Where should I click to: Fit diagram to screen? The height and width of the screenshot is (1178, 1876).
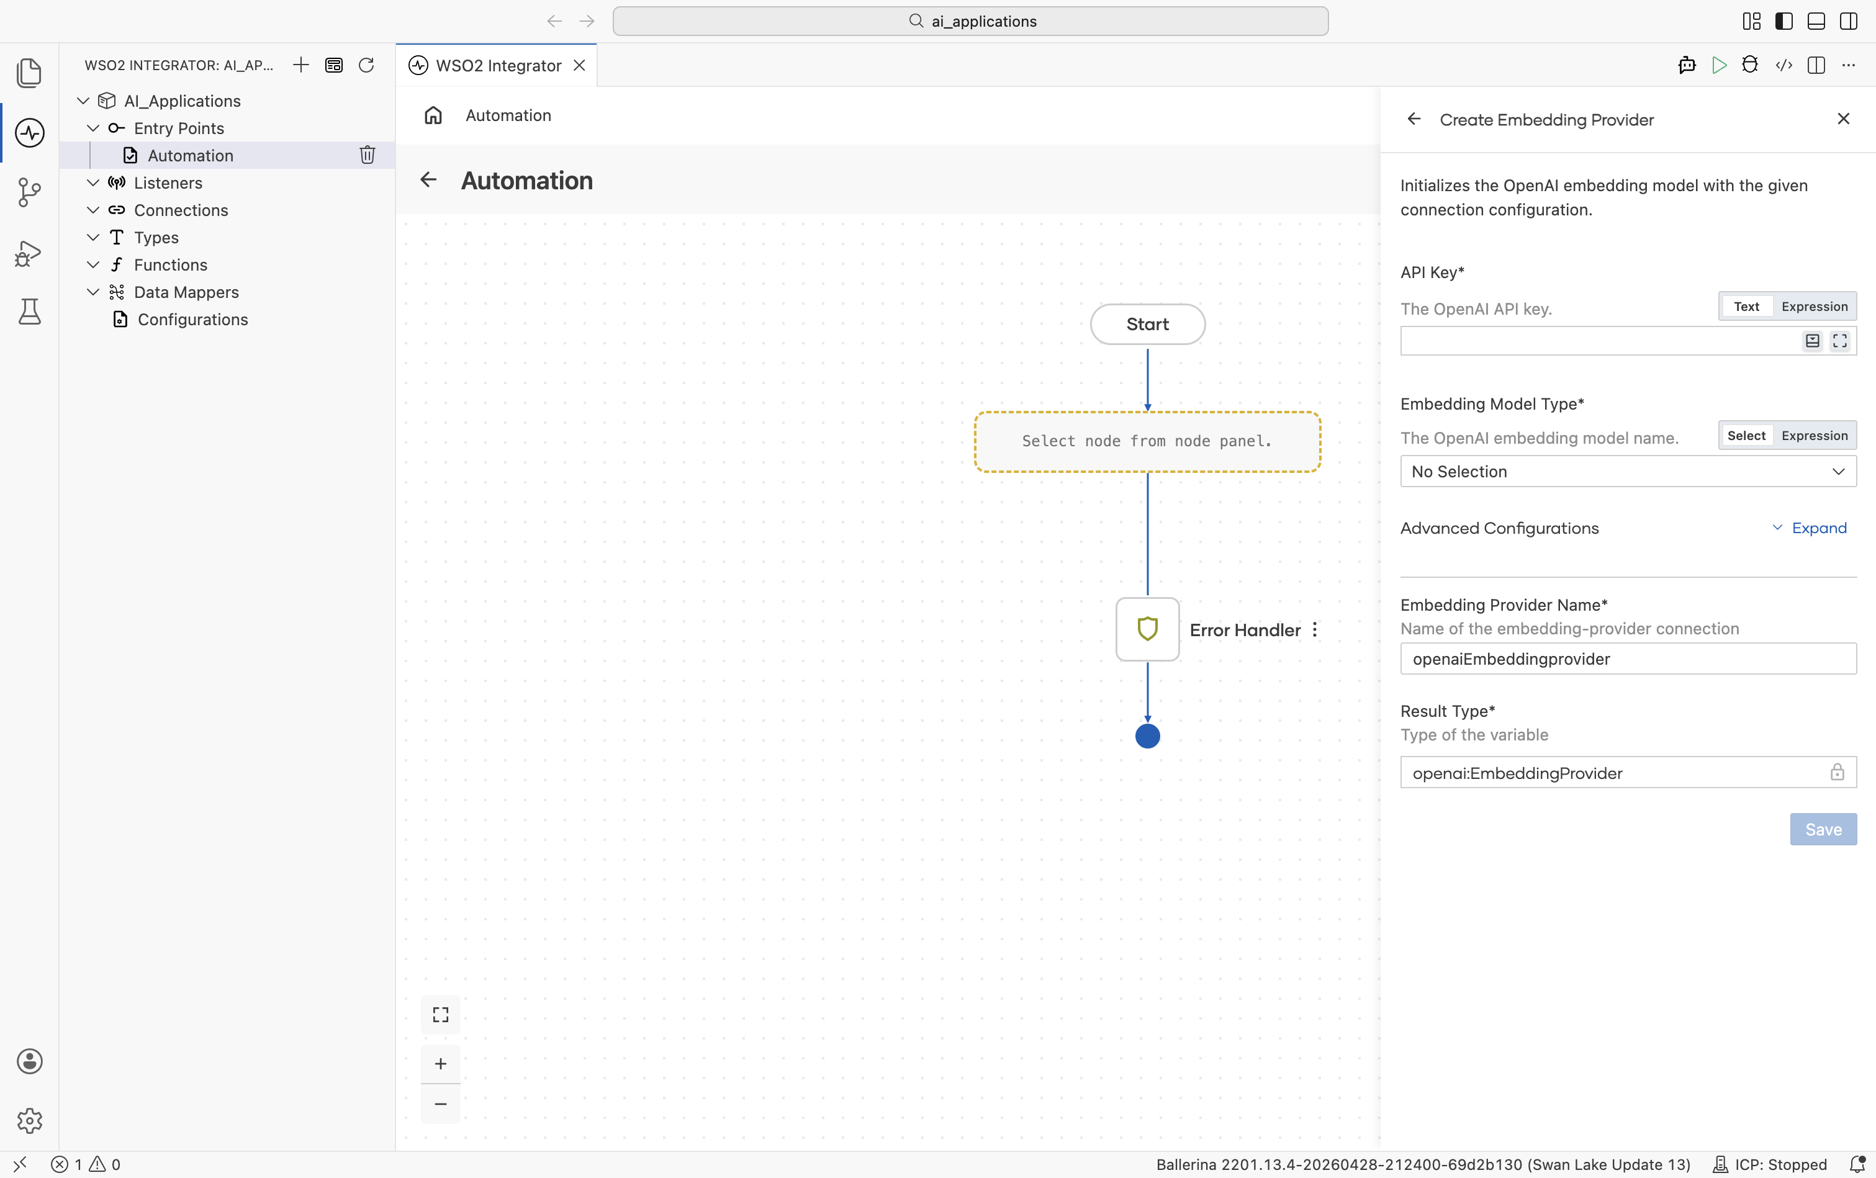[x=441, y=1014]
